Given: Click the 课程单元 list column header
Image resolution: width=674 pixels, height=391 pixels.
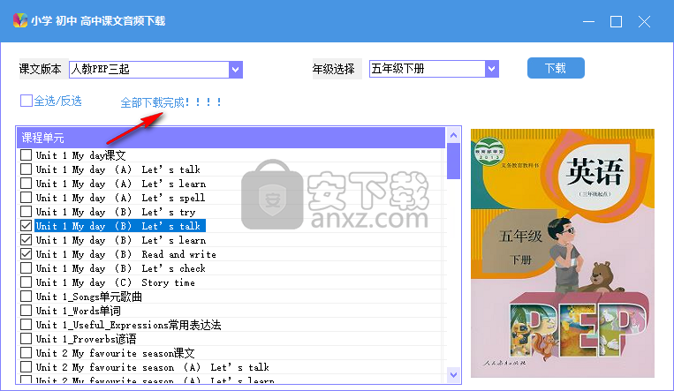Looking at the screenshot, I should (231, 138).
